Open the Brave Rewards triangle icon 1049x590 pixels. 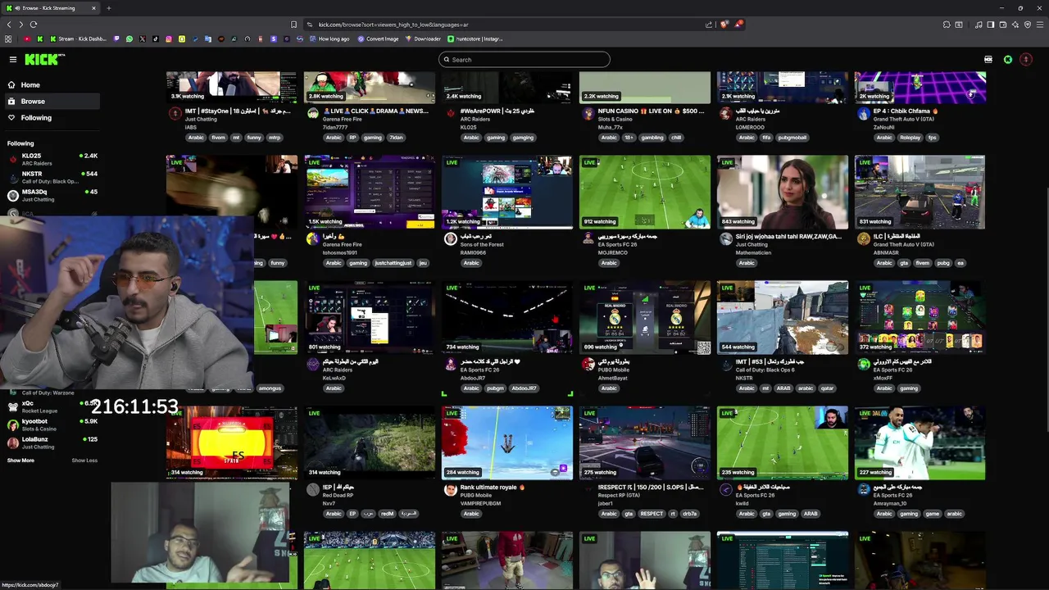point(738,24)
